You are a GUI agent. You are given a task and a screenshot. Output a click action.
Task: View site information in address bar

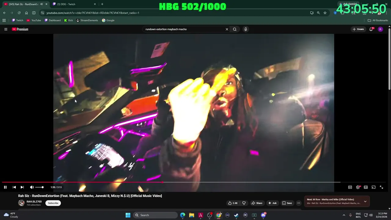pos(42,13)
